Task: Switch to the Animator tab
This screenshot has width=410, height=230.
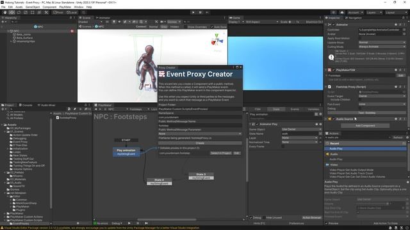Action: [x=102, y=18]
